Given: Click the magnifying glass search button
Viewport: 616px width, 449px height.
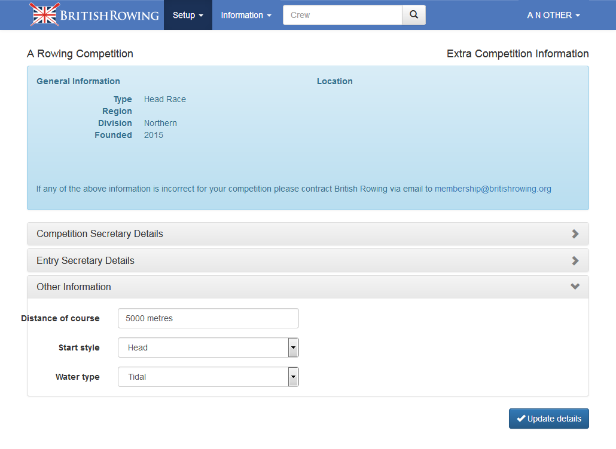Looking at the screenshot, I should pyautogui.click(x=414, y=15).
